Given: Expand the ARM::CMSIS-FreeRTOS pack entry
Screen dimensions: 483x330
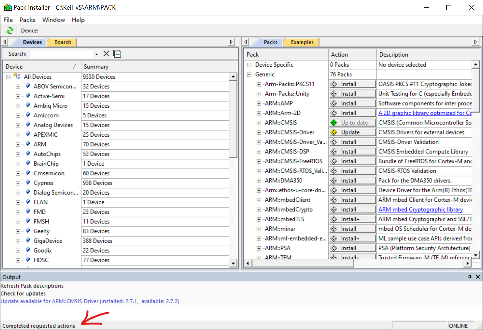Looking at the screenshot, I should pyautogui.click(x=259, y=161).
